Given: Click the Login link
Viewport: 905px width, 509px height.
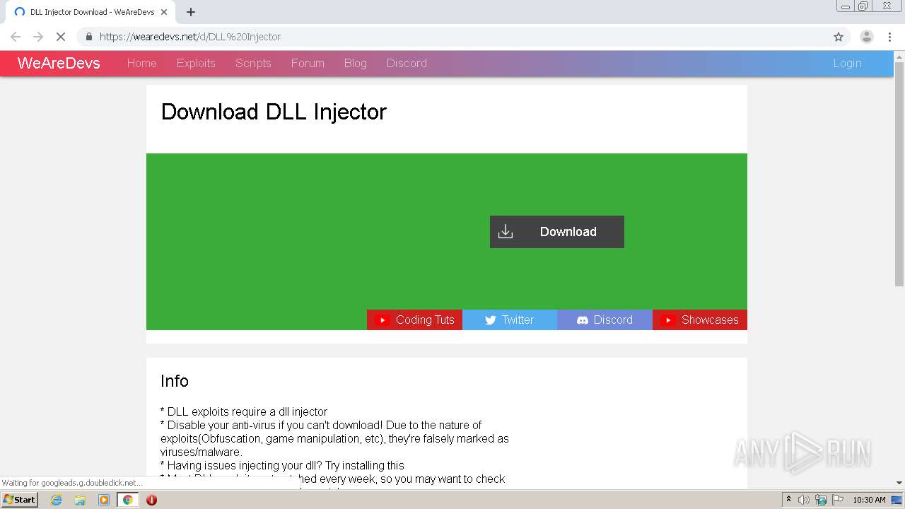Looking at the screenshot, I should tap(847, 63).
